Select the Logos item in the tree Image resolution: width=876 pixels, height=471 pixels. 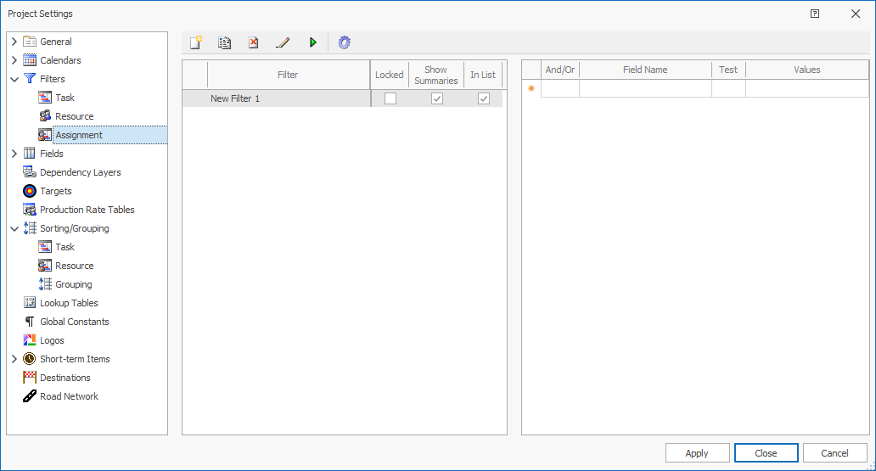[x=52, y=340]
